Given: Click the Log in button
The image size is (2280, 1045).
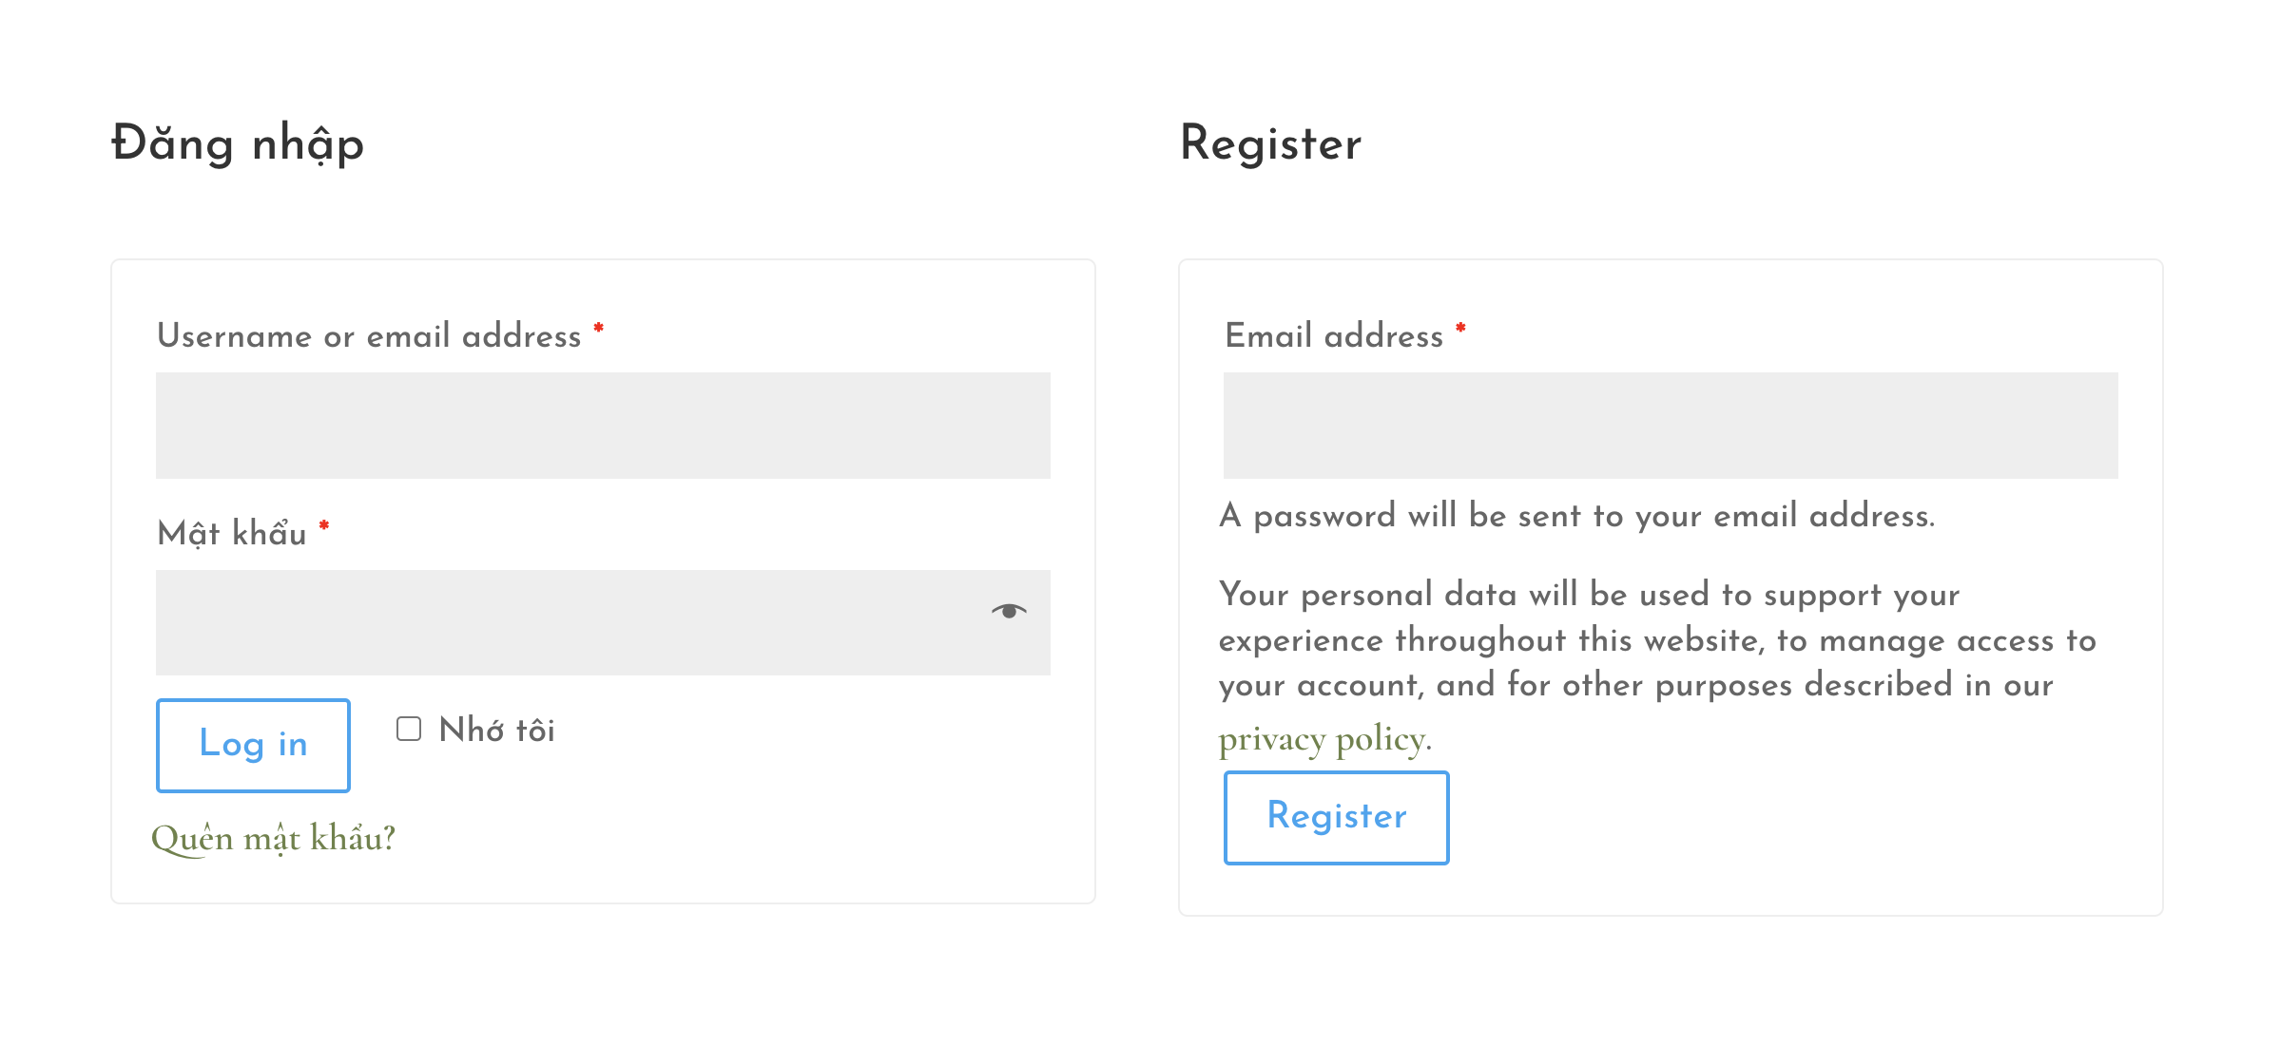Looking at the screenshot, I should tap(253, 745).
